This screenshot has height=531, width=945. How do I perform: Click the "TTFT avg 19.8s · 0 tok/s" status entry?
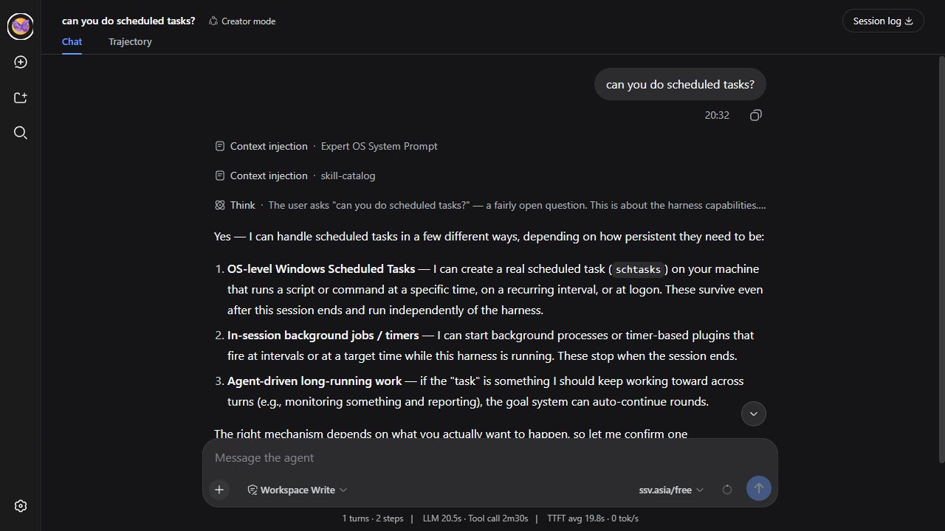point(593,518)
